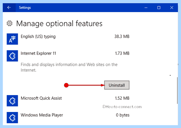Click the Internet Explorer 11 puzzle icon
Image resolution: width=181 pixels, height=128 pixels.
12,56
